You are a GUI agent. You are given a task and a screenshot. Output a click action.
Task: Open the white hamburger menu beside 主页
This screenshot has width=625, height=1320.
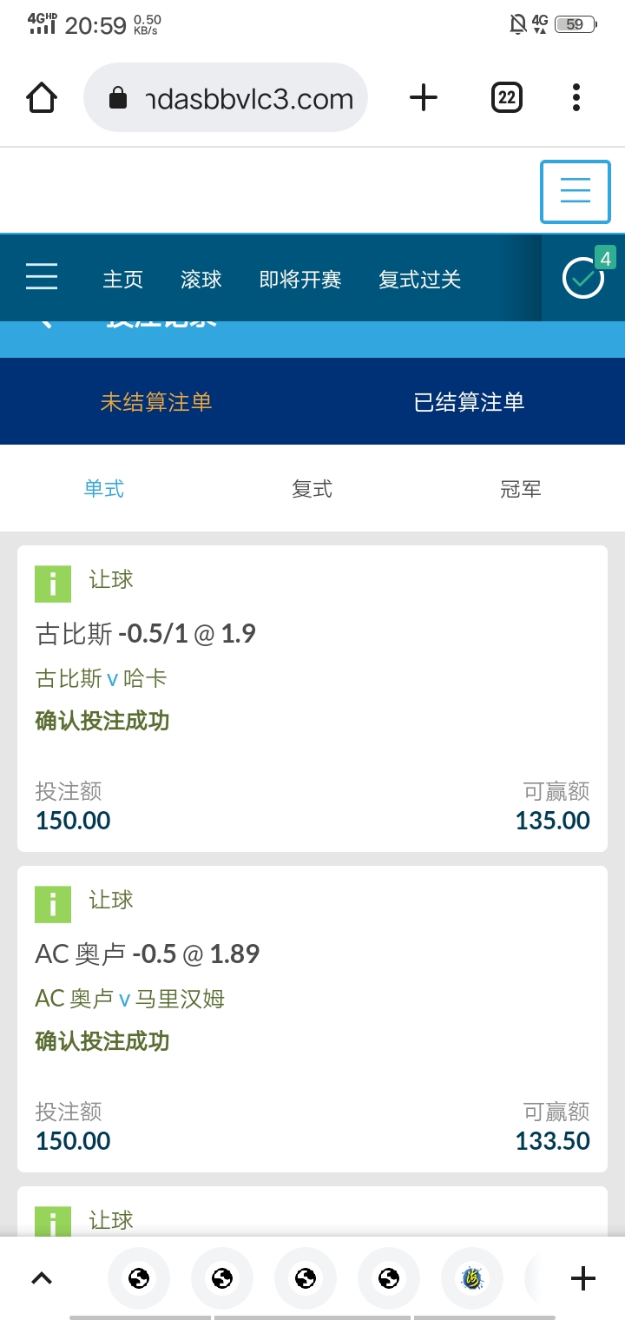(x=42, y=277)
